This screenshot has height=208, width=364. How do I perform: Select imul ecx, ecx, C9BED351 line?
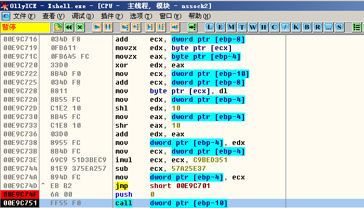pyautogui.click(x=171, y=160)
